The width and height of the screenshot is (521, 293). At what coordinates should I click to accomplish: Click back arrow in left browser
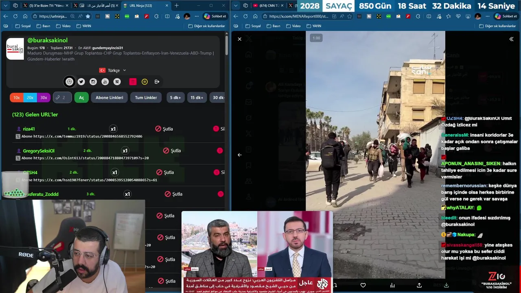pyautogui.click(x=6, y=16)
